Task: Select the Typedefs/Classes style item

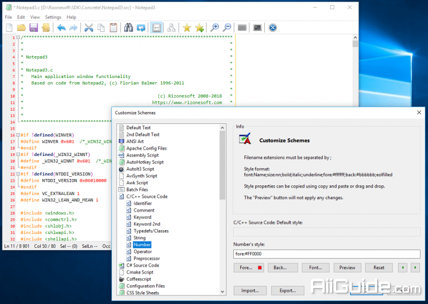Action: (x=151, y=231)
